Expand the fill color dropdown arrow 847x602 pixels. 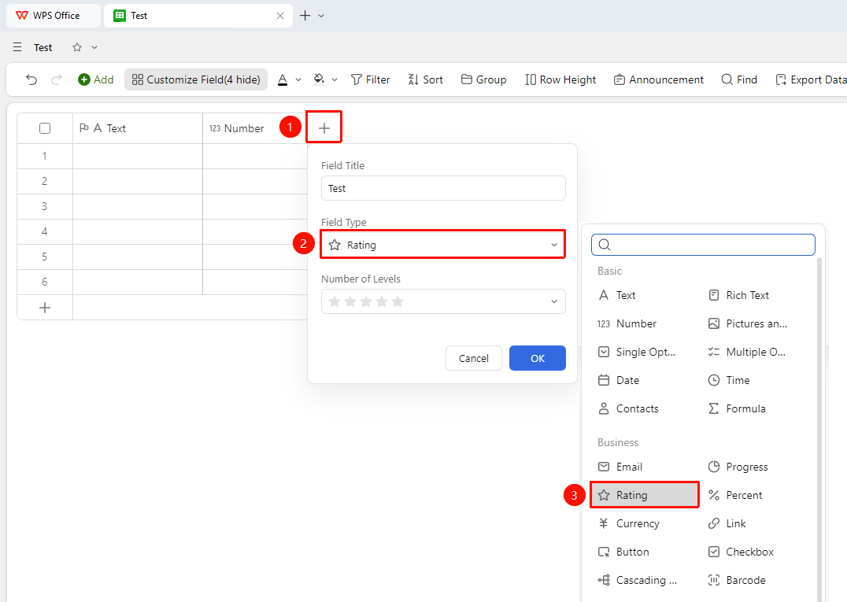pyautogui.click(x=335, y=80)
